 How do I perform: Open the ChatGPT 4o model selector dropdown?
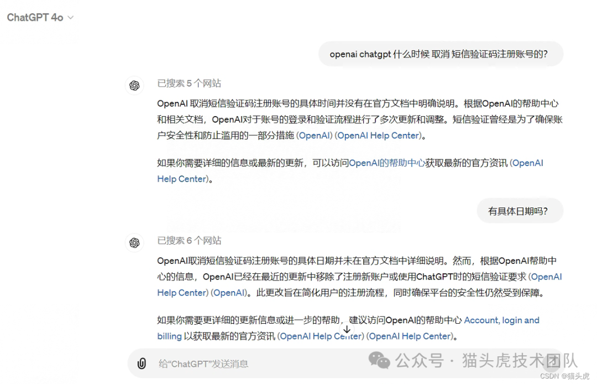point(40,18)
